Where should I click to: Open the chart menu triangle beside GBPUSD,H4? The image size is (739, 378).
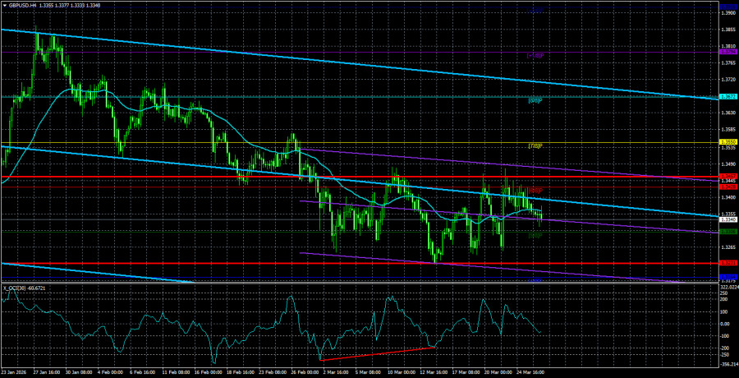4,4
